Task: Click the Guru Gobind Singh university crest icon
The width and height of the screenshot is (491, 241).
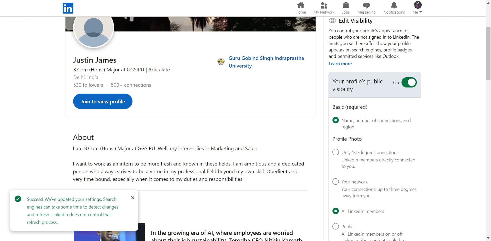Action: [221, 62]
